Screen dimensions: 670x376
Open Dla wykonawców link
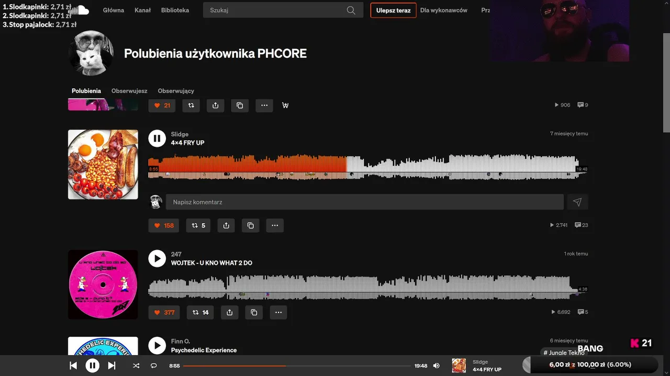tap(443, 10)
